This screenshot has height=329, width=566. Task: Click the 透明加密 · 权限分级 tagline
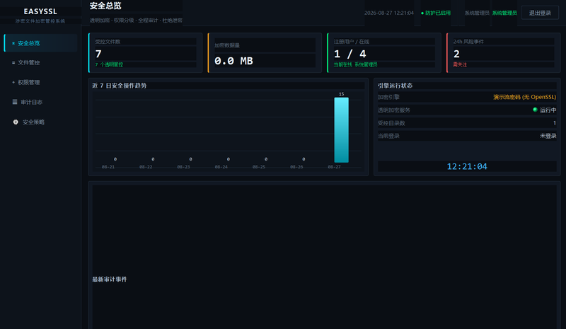tap(136, 21)
